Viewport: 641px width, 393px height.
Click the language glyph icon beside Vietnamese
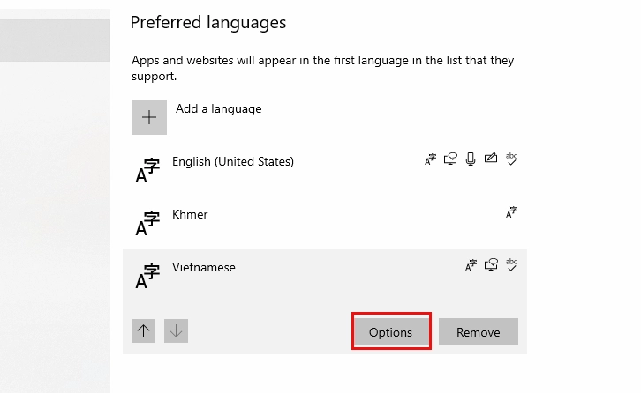click(x=147, y=276)
